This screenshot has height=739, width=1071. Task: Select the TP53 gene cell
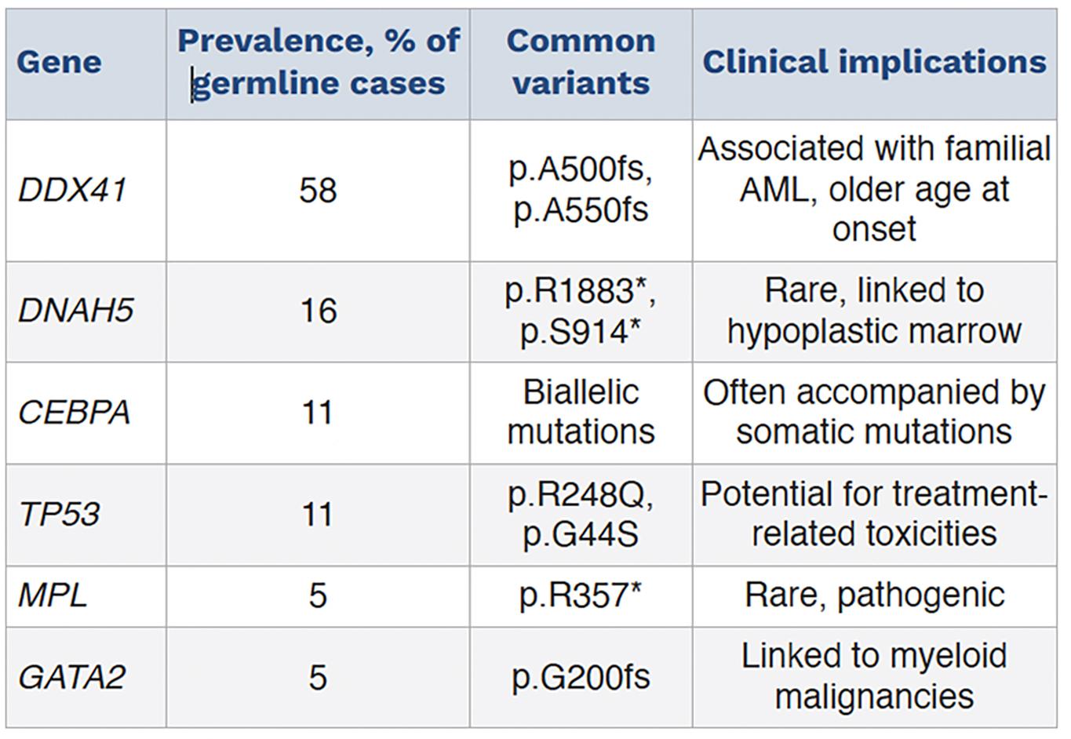click(60, 515)
